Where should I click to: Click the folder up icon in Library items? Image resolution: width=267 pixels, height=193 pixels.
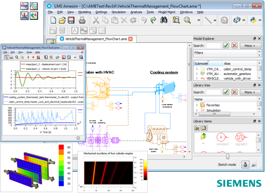click(x=204, y=136)
